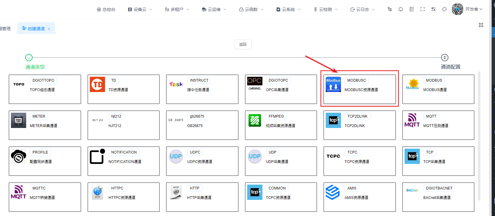This screenshot has height=216, width=495.
Task: Open the 总控台 menu item
Action: [x=106, y=9]
